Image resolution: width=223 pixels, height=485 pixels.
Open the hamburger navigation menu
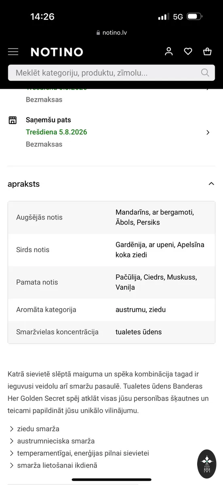click(x=13, y=52)
